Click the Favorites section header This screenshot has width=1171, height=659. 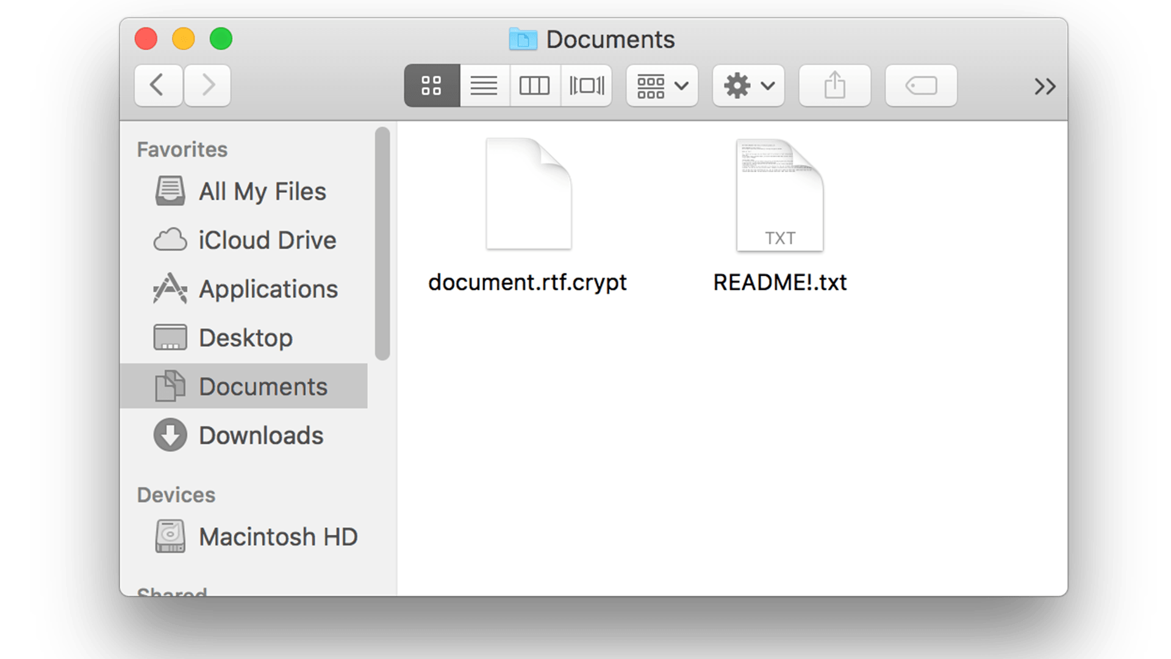(x=182, y=149)
